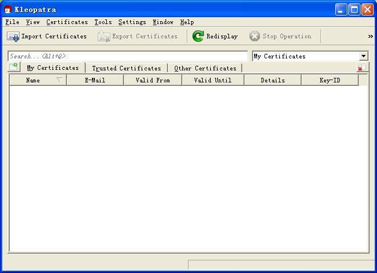
Task: Open the File menu
Action: [x=12, y=22]
